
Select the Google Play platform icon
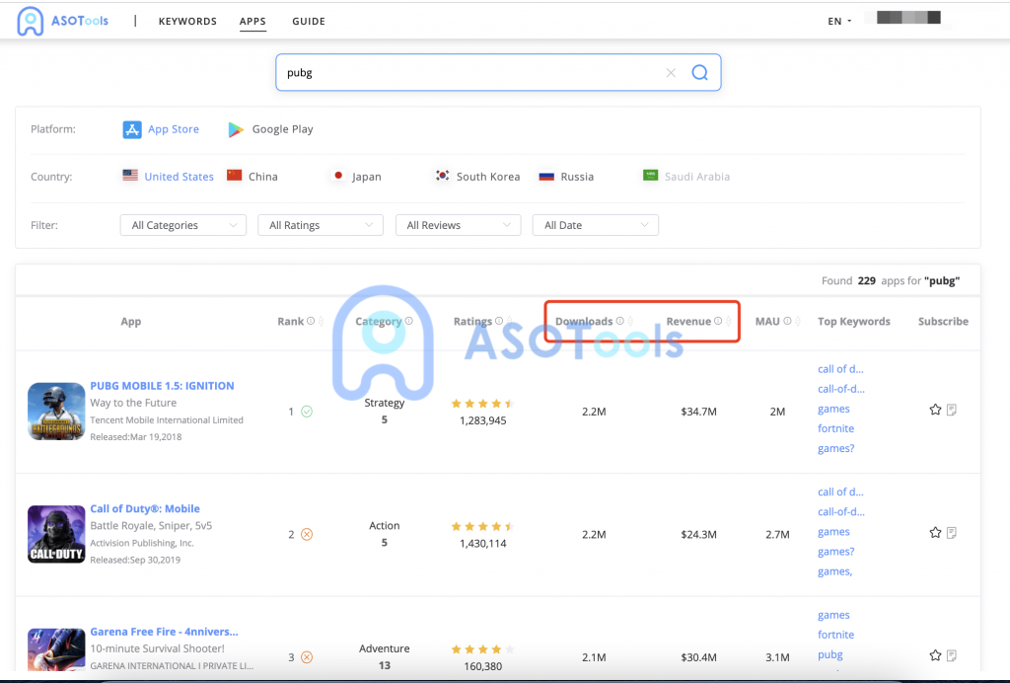236,129
